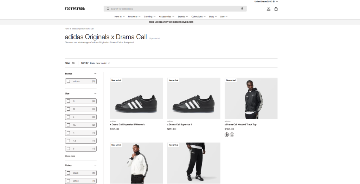Activate voice search microphone icon

[242, 9]
